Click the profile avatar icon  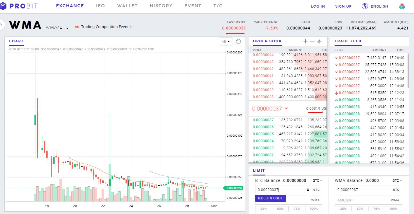[x=402, y=6]
